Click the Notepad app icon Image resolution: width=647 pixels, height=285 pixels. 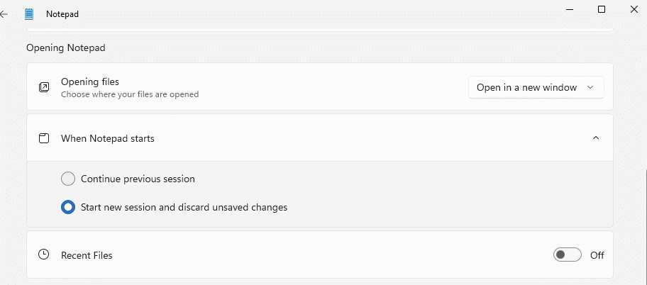point(29,13)
